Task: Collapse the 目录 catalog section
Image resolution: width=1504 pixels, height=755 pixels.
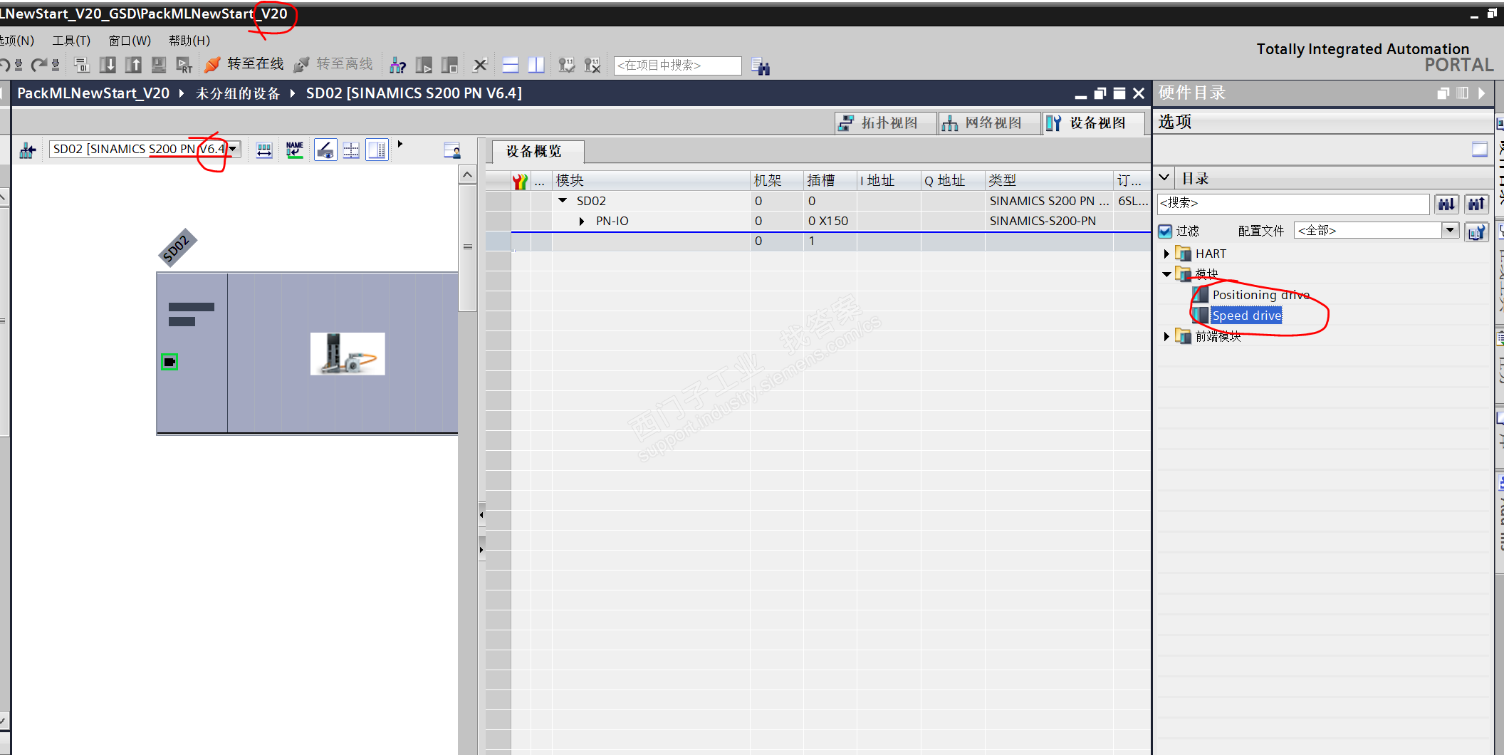Action: pos(1164,177)
